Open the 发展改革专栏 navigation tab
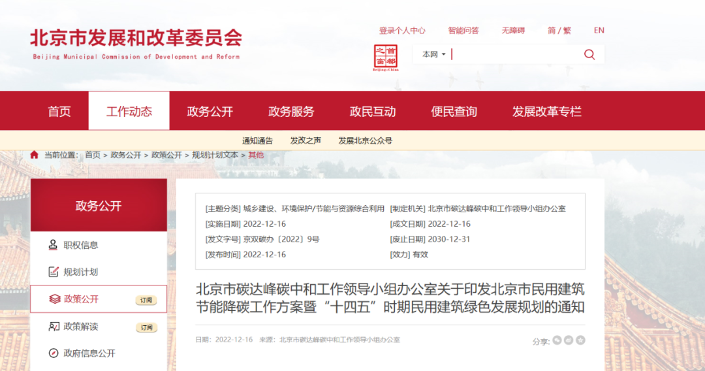The height and width of the screenshot is (371, 705). pyautogui.click(x=546, y=112)
